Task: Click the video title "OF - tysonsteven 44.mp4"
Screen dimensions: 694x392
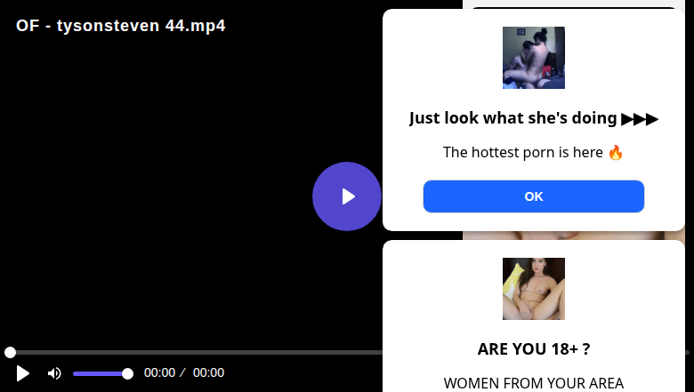Action: pos(121,26)
